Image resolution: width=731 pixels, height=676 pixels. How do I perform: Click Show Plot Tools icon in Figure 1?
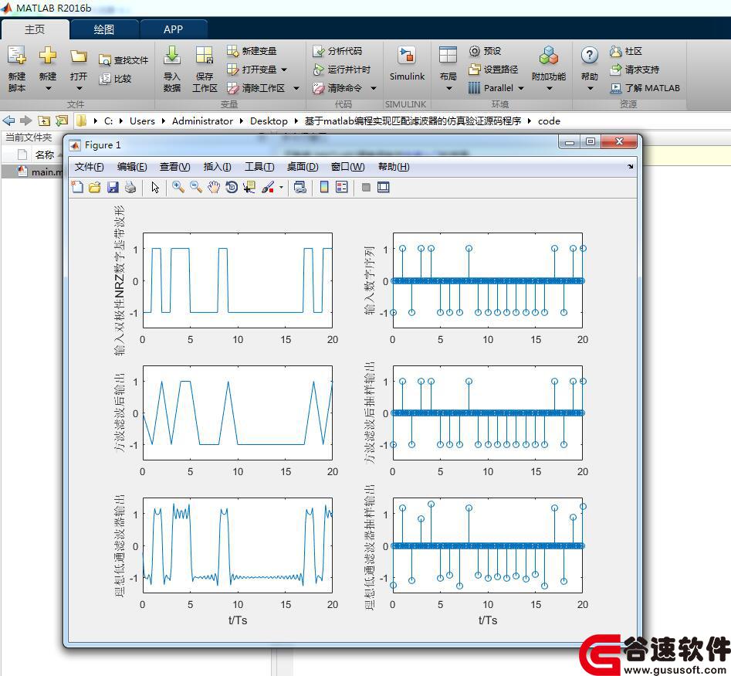(383, 188)
